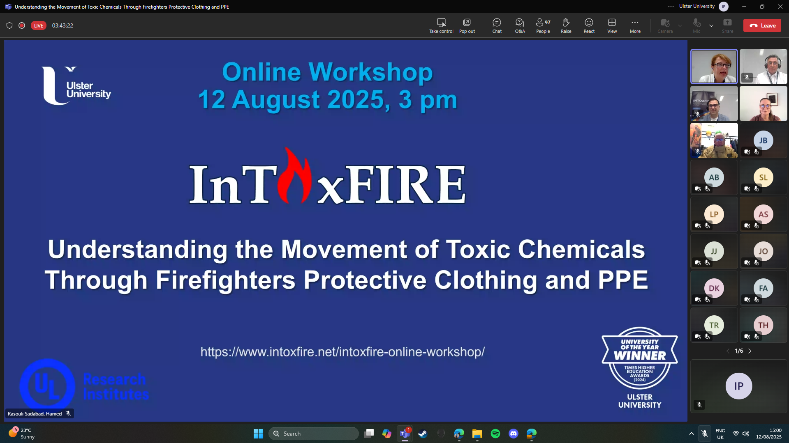789x443 pixels.
Task: Show the People list with 97 attendees
Action: pyautogui.click(x=542, y=25)
